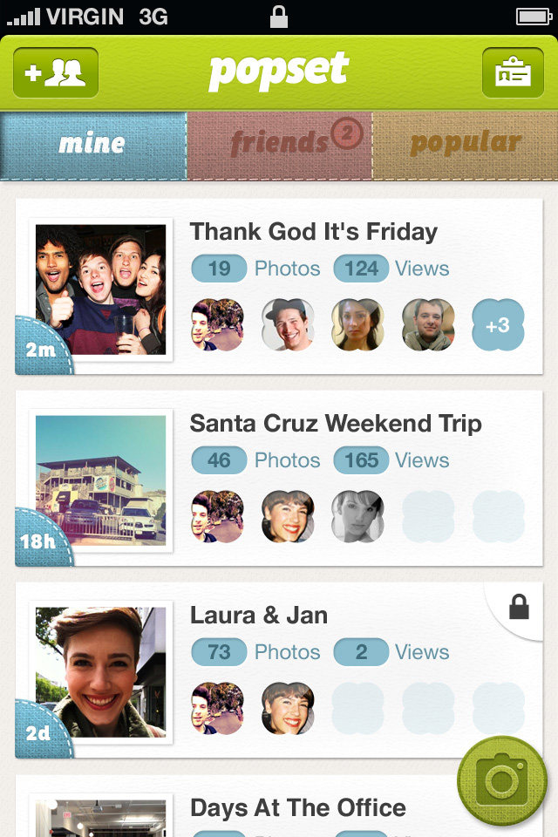Switch to the popular tab
Viewport: 558px width, 837px height.
[466, 144]
